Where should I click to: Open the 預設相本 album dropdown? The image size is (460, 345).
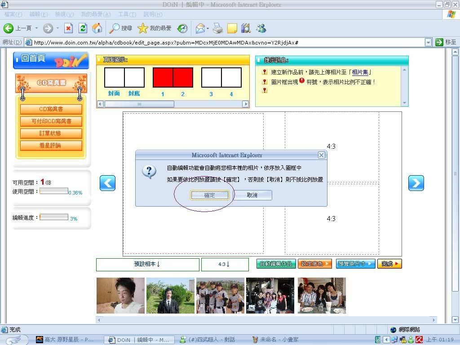147,264
